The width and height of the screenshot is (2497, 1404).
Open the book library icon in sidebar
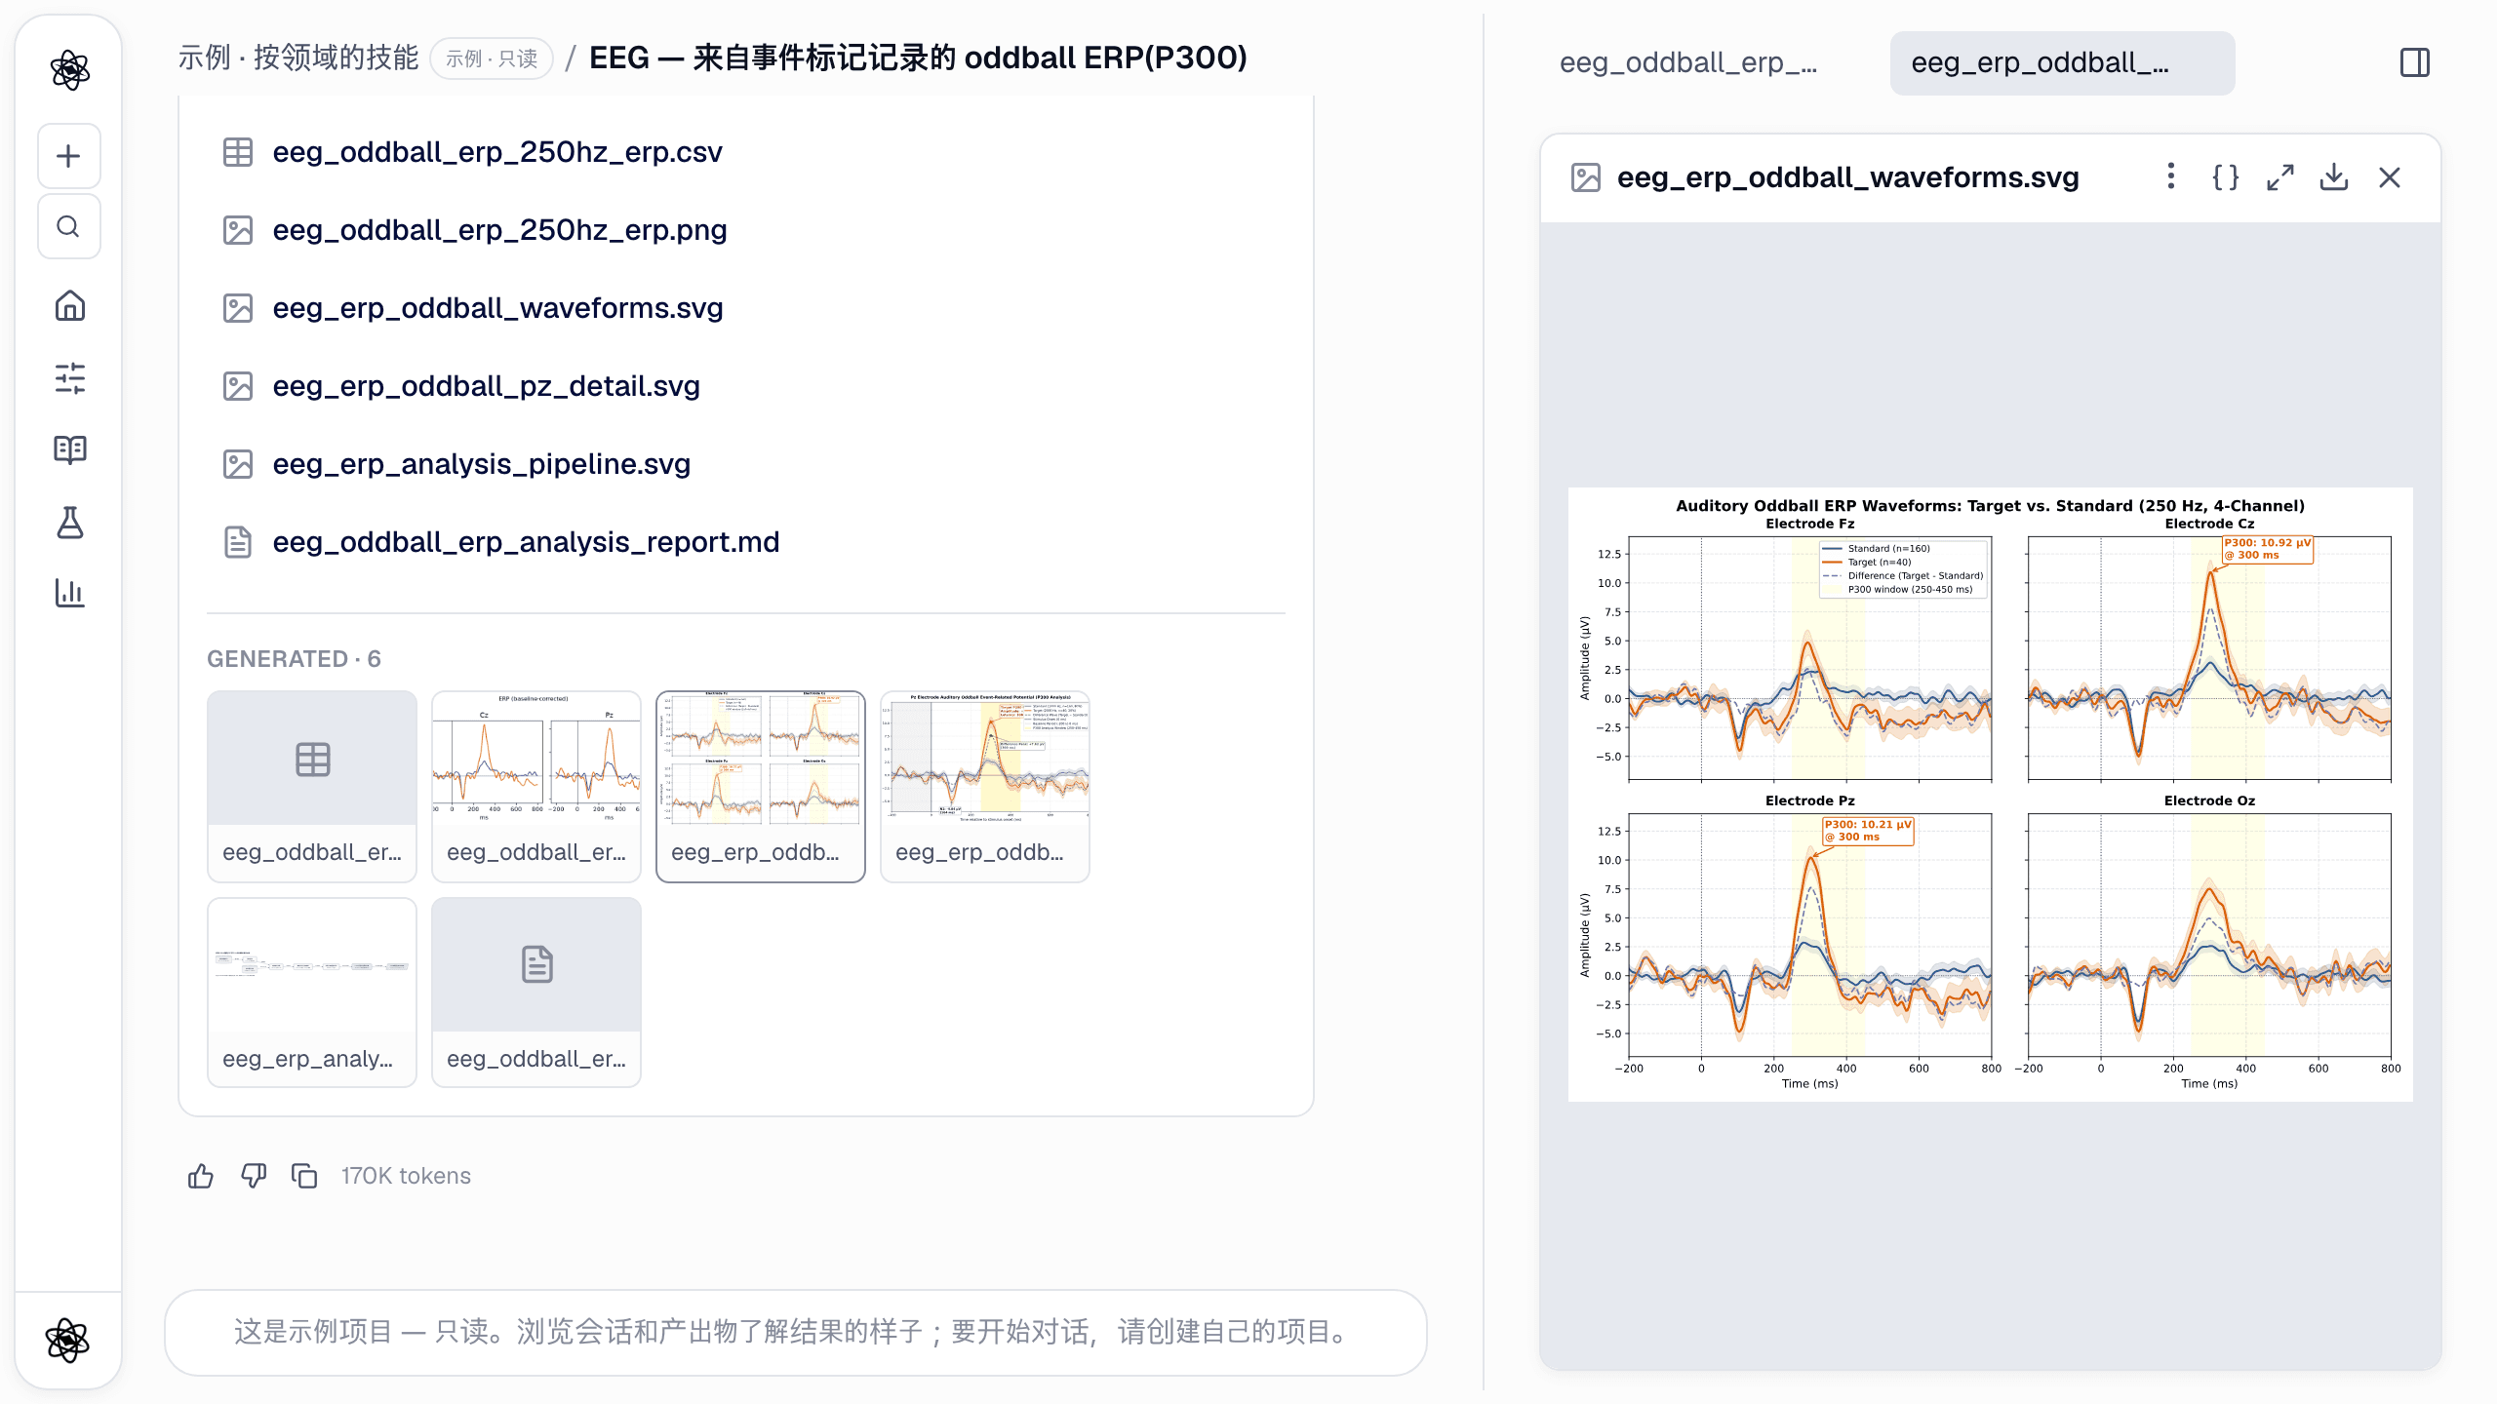[x=69, y=449]
